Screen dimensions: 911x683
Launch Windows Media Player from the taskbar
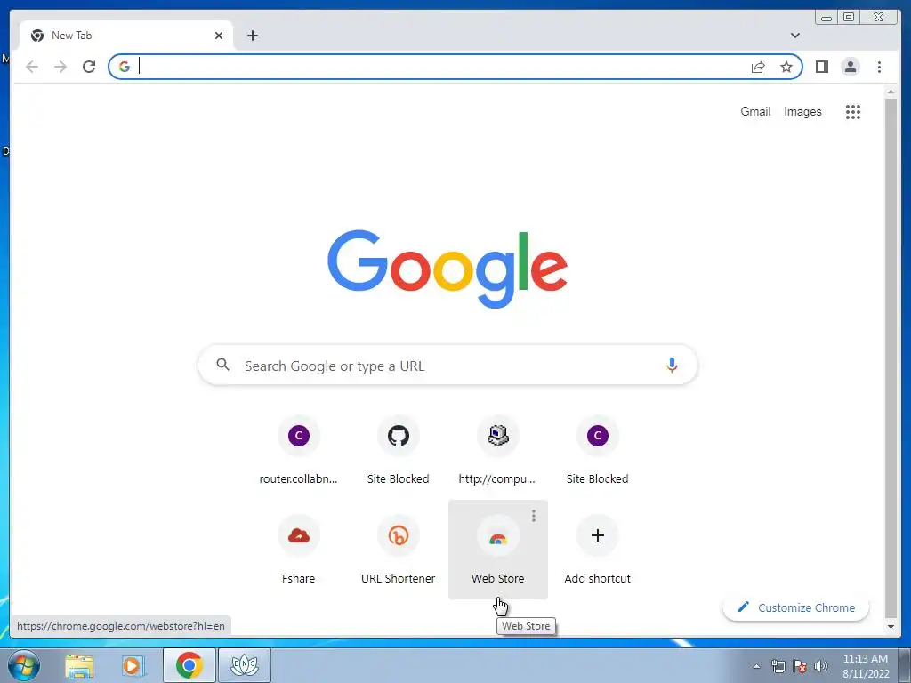133,665
